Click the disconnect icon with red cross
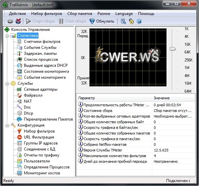 [x=18, y=21]
